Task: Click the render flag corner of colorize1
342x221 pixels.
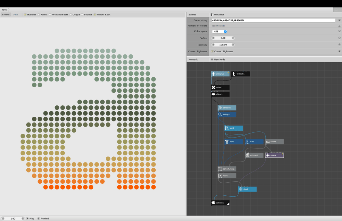Action: (228, 204)
